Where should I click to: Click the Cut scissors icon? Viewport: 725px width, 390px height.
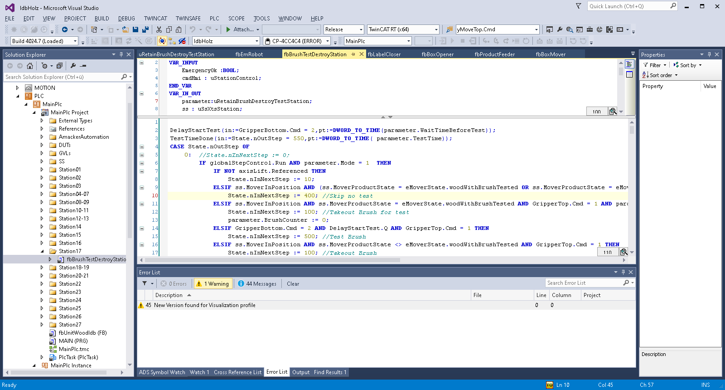tap(159, 29)
